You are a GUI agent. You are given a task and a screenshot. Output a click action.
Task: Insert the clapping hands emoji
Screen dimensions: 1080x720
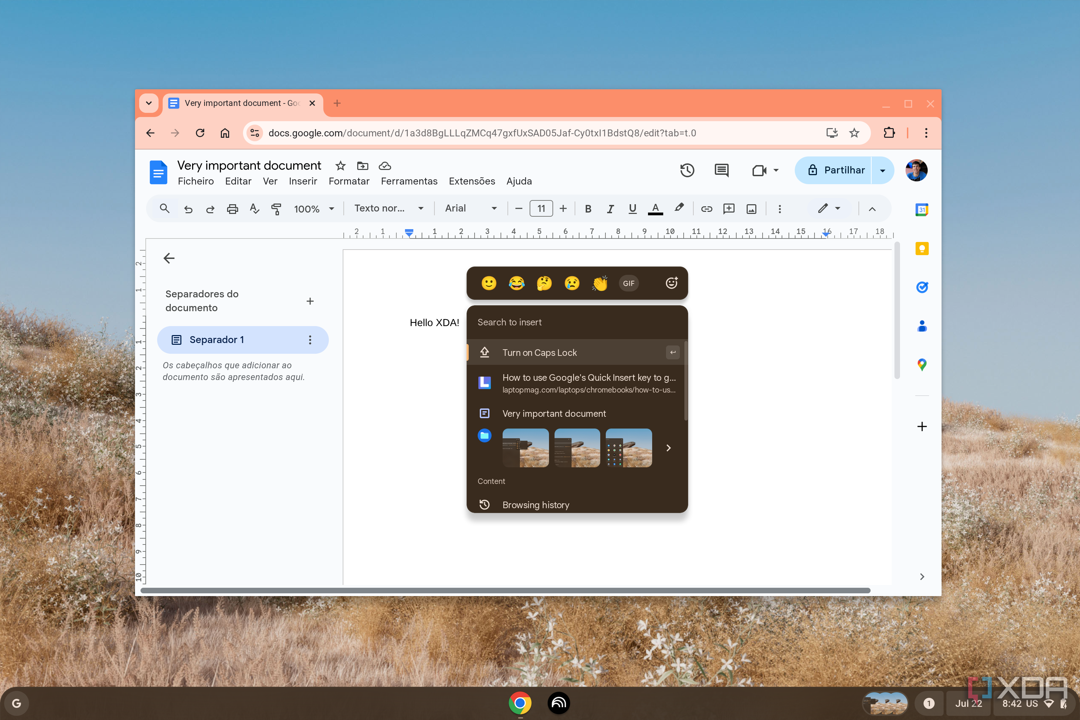coord(600,283)
